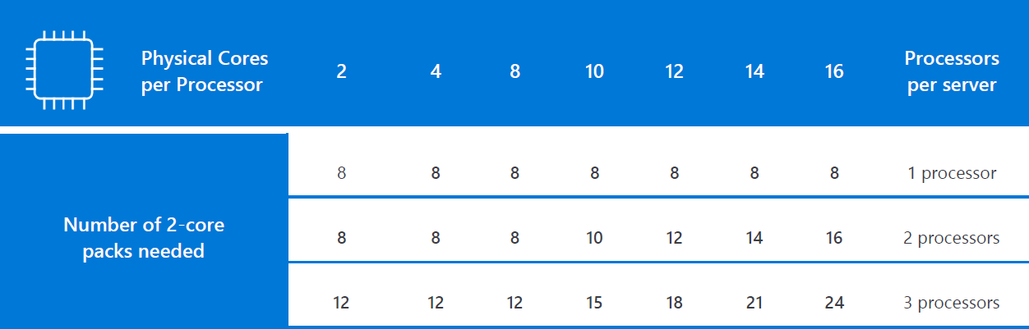Viewport: 1029px width, 329px height.
Task: Click the value 15 in the 10-core column
Action: pyautogui.click(x=594, y=303)
